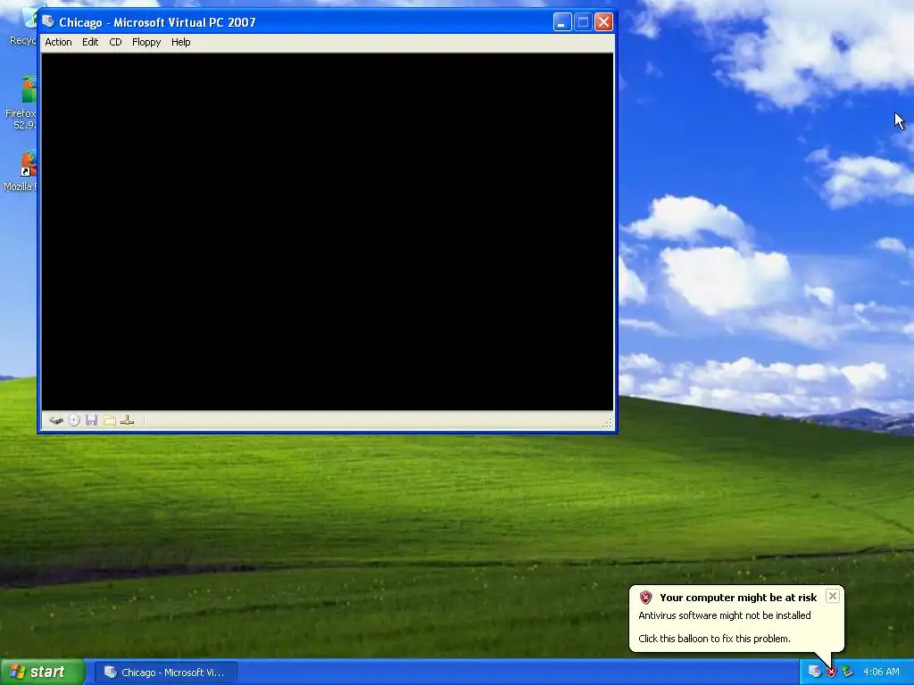Viewport: 914px width, 685px height.
Task: Click inside the black virtual machine display
Action: (327, 232)
